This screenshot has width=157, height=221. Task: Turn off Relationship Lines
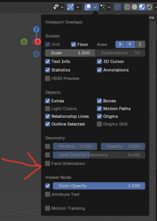click(x=48, y=116)
